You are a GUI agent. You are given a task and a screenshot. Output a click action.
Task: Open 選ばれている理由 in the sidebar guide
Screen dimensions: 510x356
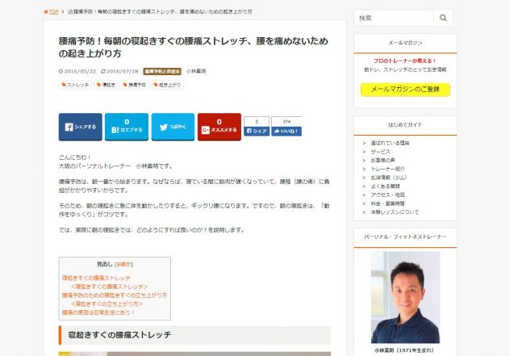coord(390,143)
